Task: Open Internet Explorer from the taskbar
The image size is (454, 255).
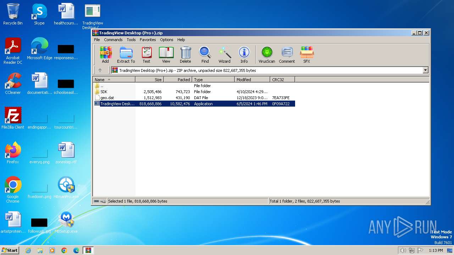Action: tap(28, 250)
